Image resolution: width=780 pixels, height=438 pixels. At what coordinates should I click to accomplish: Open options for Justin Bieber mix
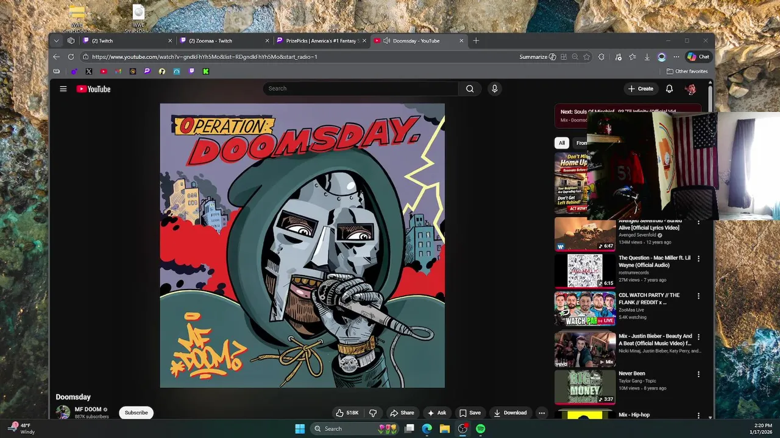pos(698,336)
